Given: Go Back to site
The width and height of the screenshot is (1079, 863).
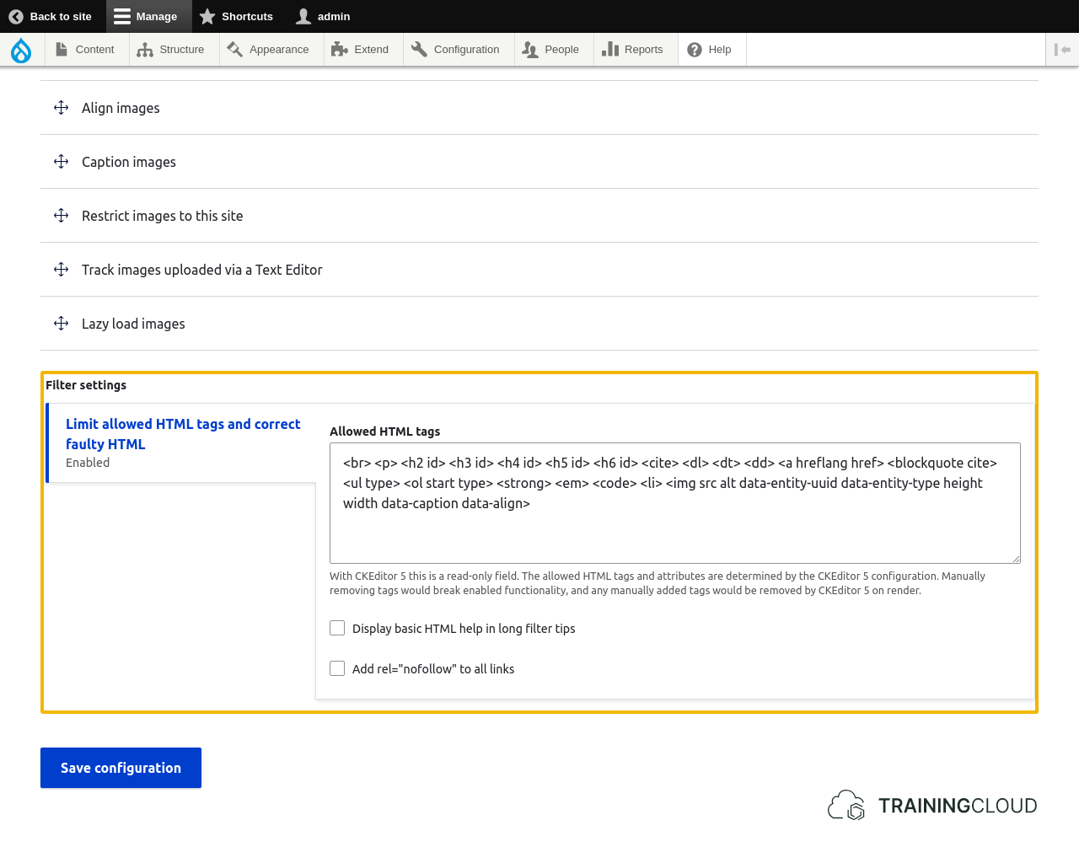Looking at the screenshot, I should 51,16.
